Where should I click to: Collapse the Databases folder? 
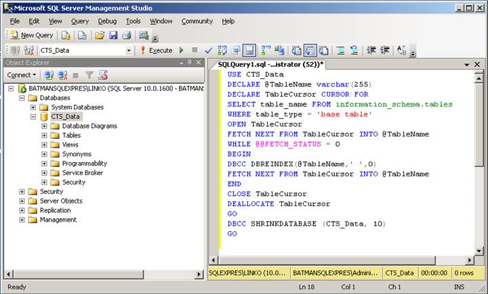[x=22, y=98]
